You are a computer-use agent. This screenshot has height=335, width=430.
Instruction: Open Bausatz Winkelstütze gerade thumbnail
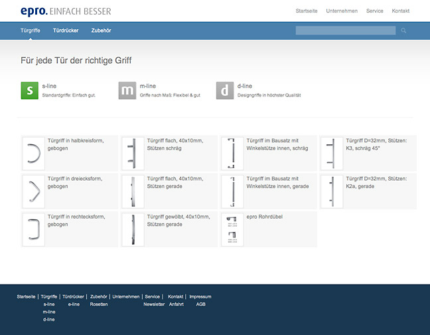232,191
